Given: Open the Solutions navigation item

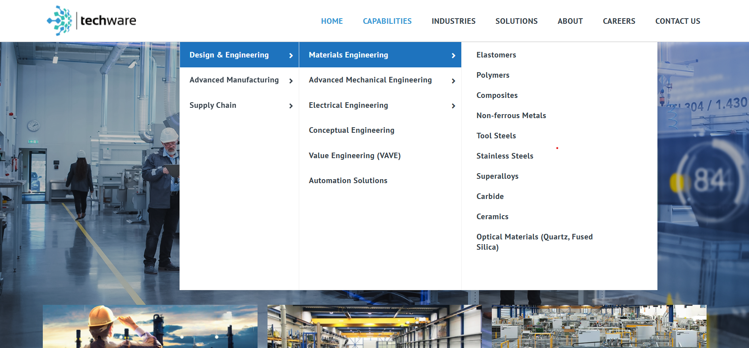Looking at the screenshot, I should 516,21.
